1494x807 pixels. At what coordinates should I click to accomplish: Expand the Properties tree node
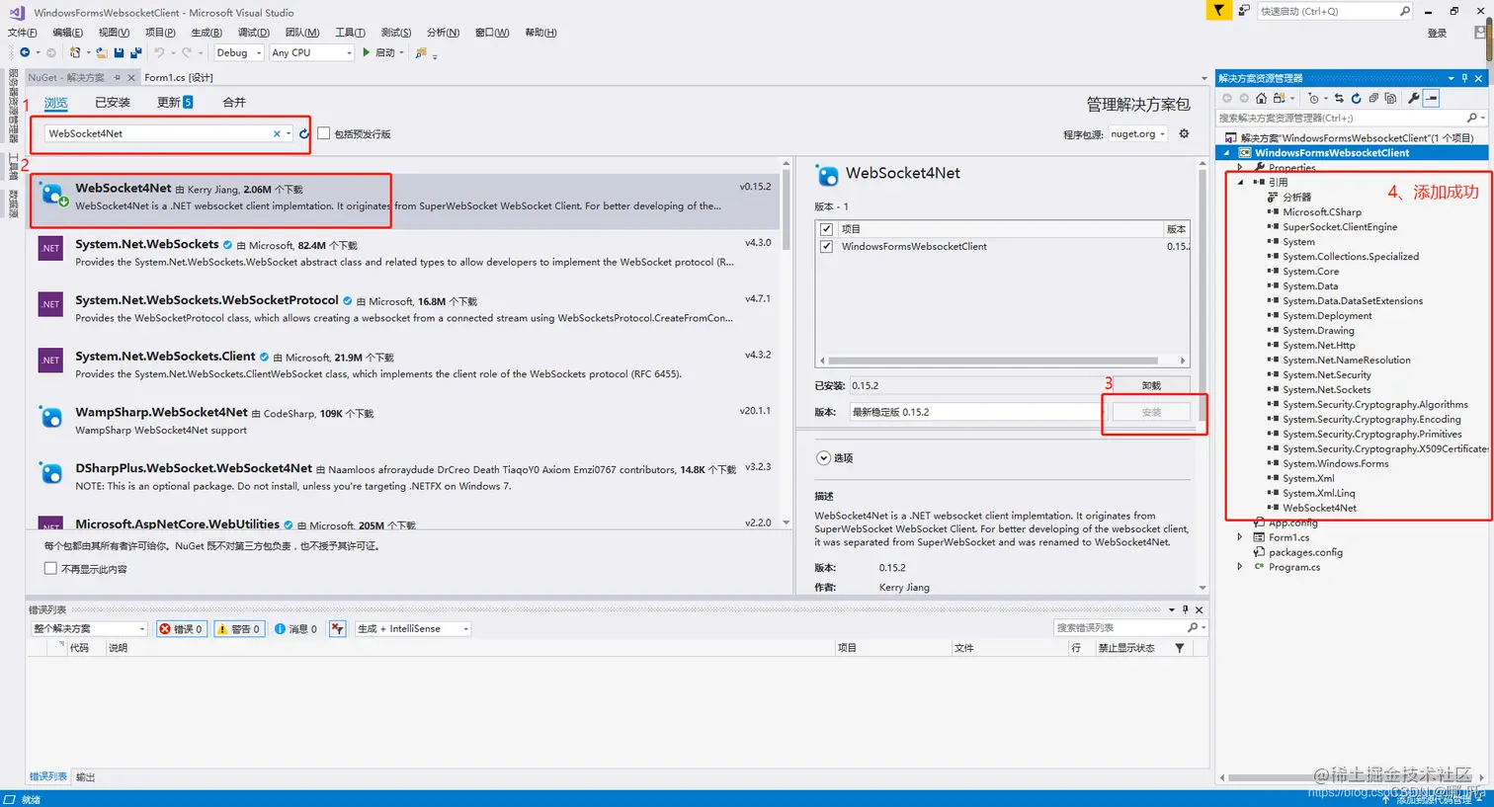[1240, 167]
